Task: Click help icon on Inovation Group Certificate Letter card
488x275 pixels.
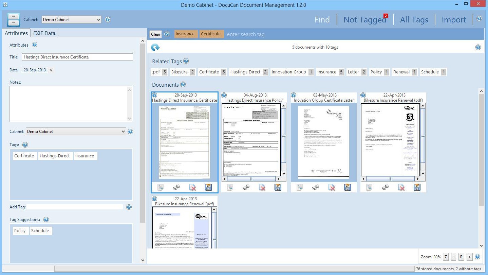Action: (x=294, y=95)
